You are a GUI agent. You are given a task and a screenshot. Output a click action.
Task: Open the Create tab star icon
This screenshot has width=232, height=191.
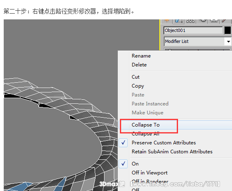pos(167,21)
